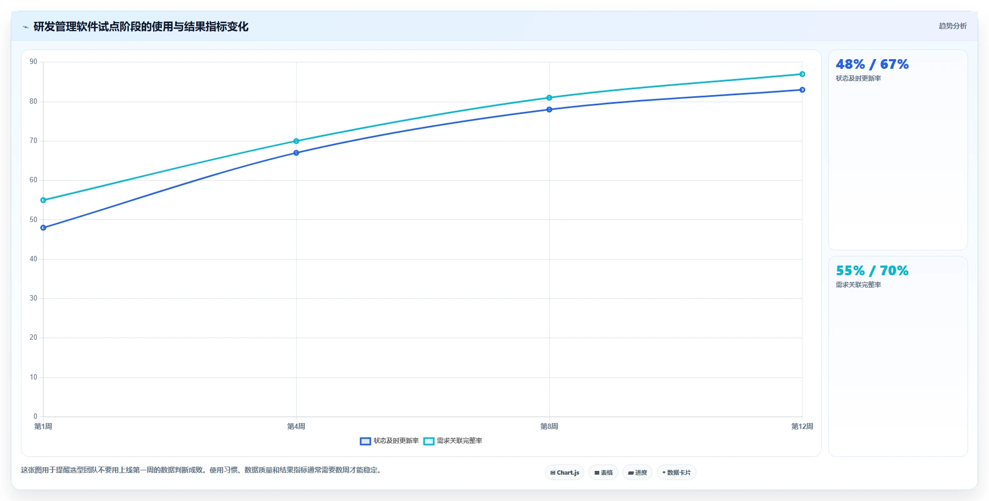Click the 48% / 67% stat value
This screenshot has width=989, height=501.
click(872, 65)
